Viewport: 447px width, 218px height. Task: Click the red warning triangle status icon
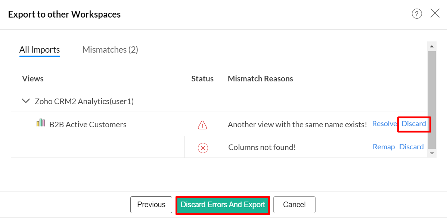[202, 125]
